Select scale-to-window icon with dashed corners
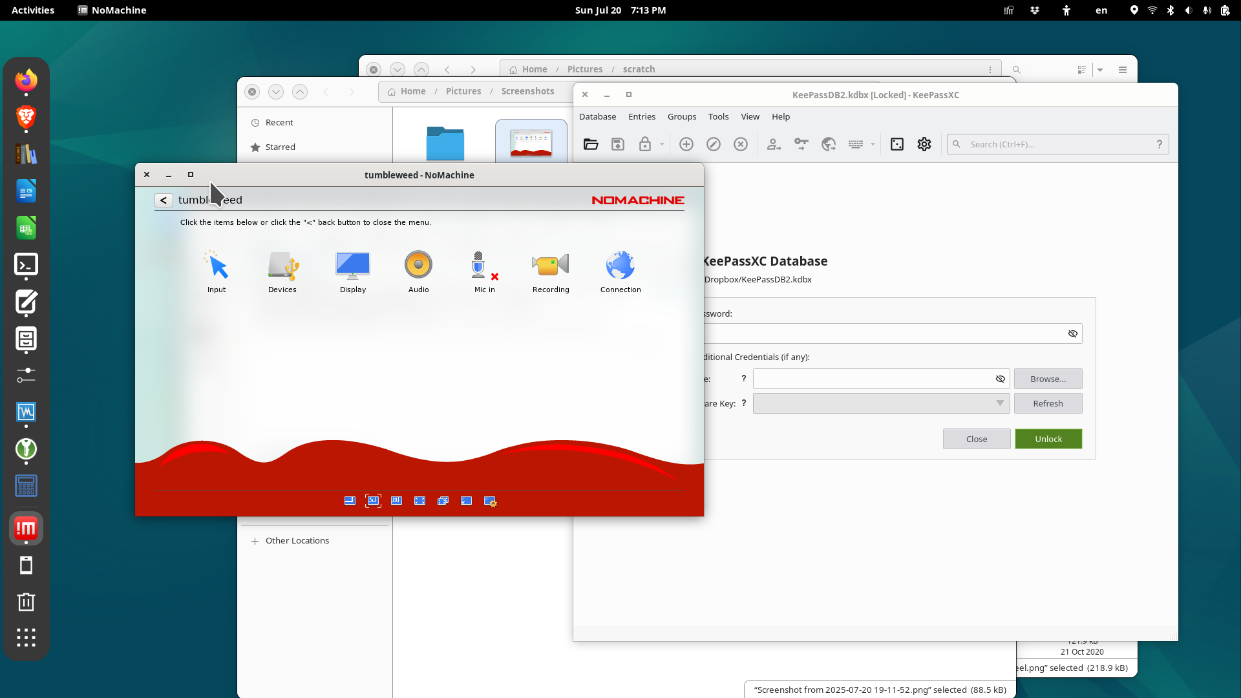 click(373, 501)
